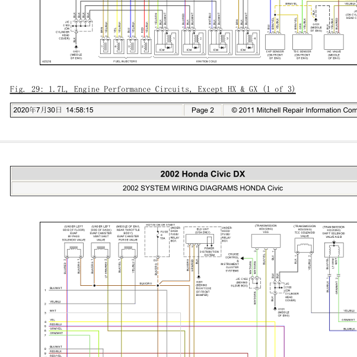Image resolution: width=357 pixels, height=357 pixels.
Task: Click the EVAP CANISTER PURGE VALVE component
Action: coord(128,250)
